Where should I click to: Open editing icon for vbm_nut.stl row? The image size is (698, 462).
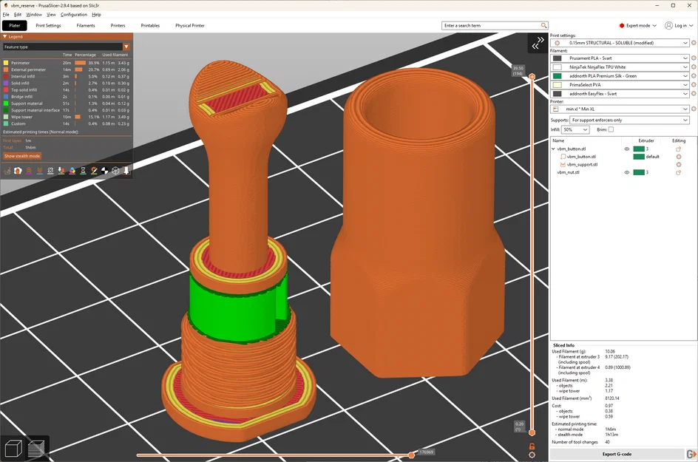(x=679, y=172)
